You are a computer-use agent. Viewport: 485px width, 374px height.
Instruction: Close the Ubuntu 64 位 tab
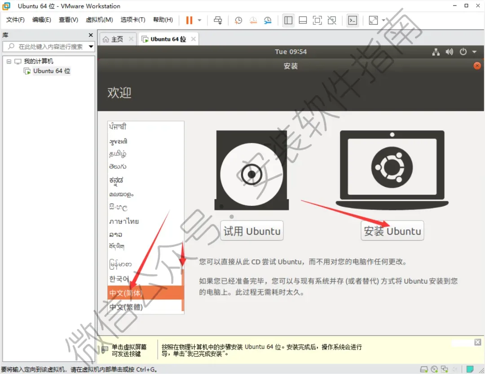[x=193, y=39]
